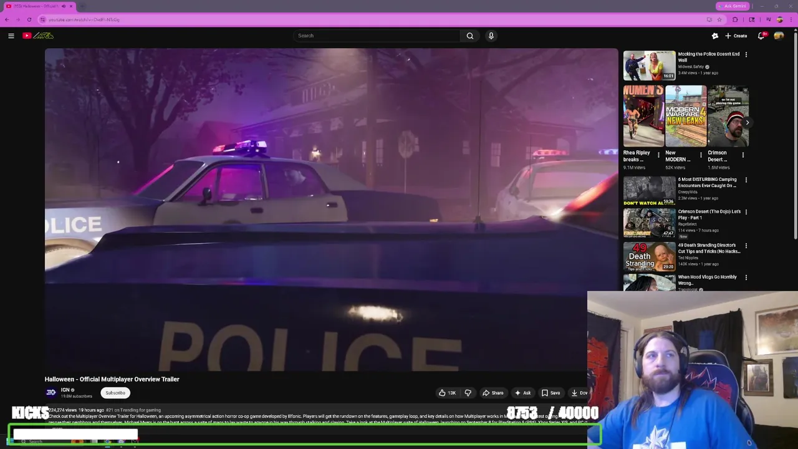The width and height of the screenshot is (798, 449).
Task: Open options for Crimson Desert short
Action: [743, 155]
